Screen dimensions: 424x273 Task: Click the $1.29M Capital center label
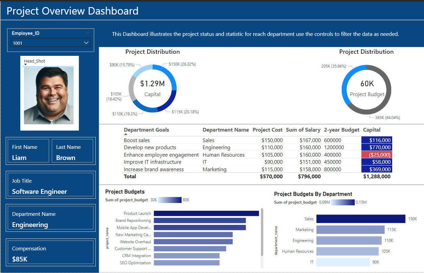[x=153, y=84]
